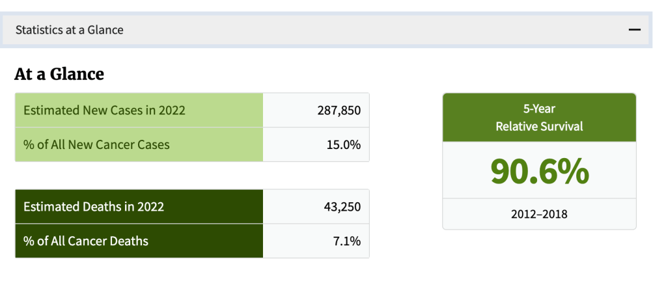
Task: Select the % of All New Cancer Cases label
Action: [96, 144]
